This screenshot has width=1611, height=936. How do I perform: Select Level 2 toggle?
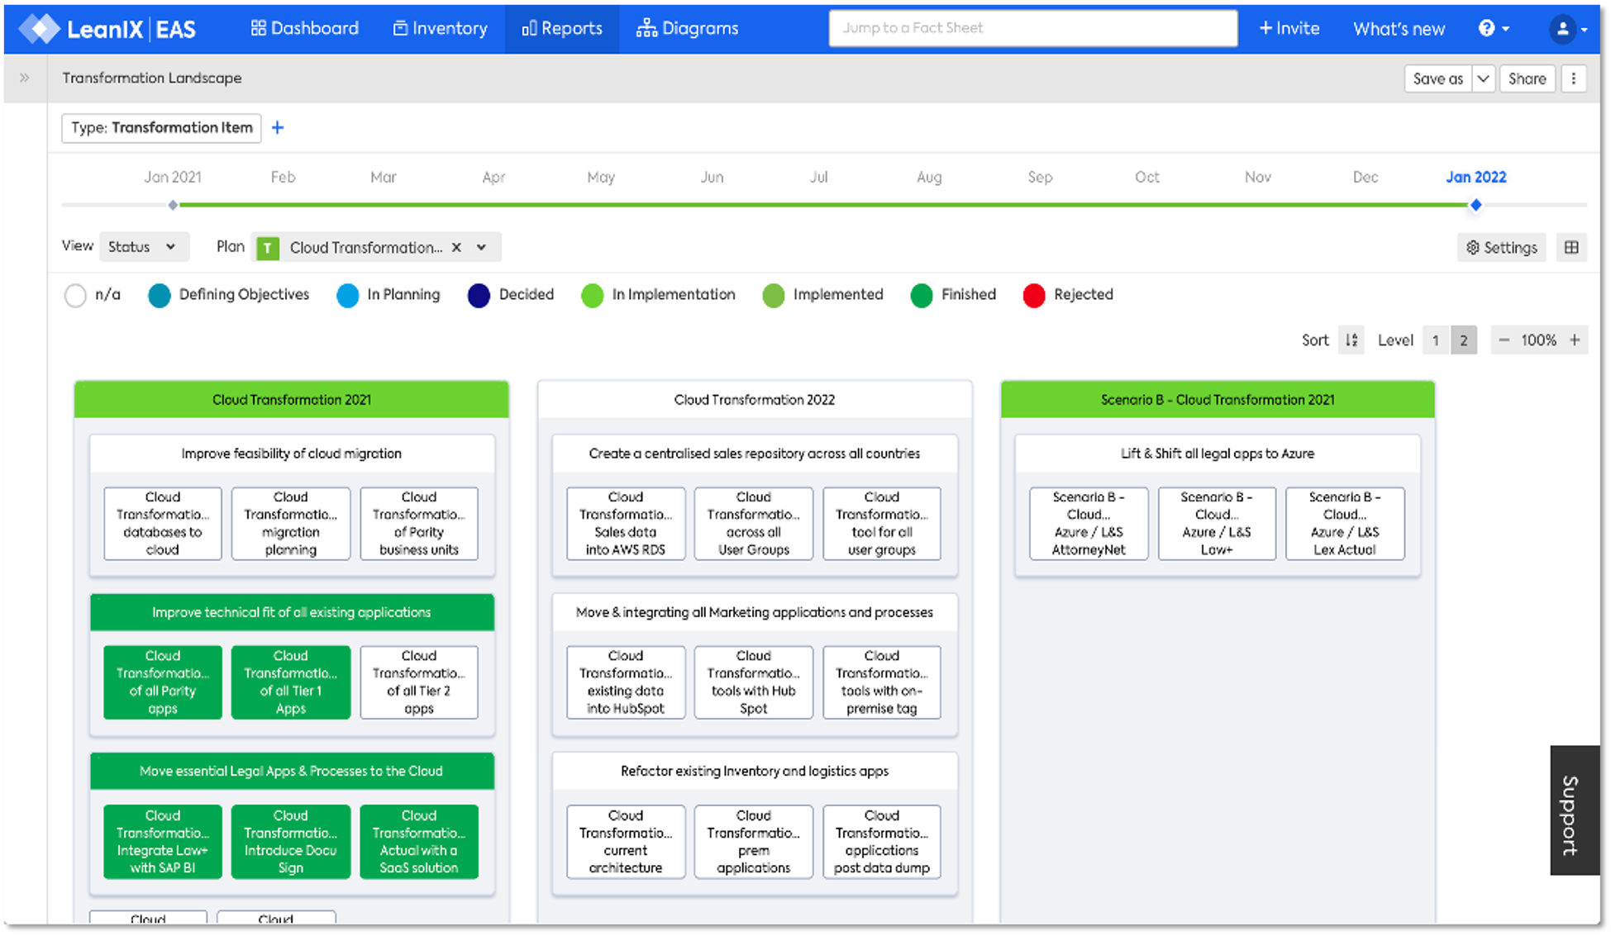tap(1464, 340)
